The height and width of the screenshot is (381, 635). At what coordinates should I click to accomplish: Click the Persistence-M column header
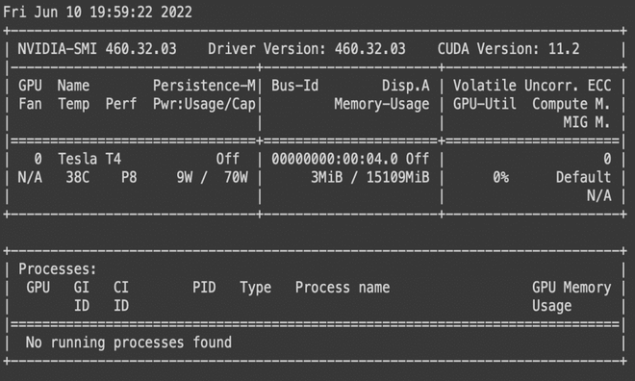(205, 86)
